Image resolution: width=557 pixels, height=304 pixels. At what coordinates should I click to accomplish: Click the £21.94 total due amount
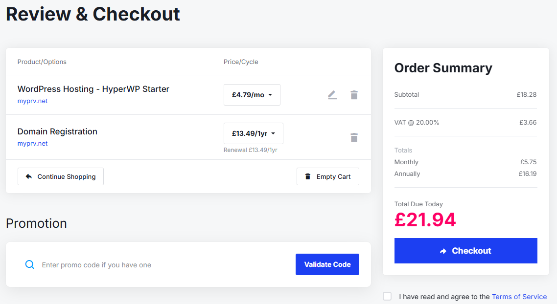click(x=425, y=220)
